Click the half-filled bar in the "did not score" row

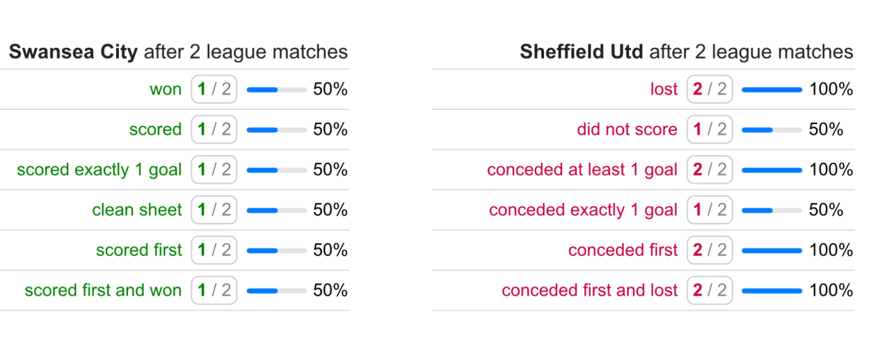(x=772, y=129)
